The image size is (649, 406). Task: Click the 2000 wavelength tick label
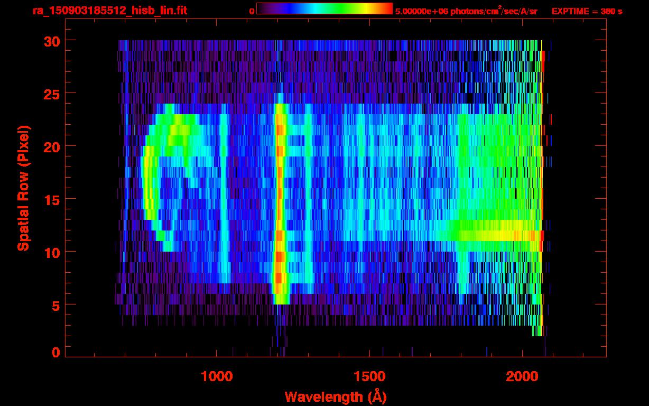522,376
